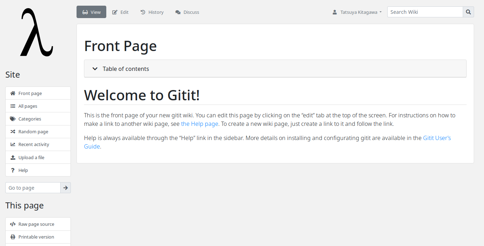Open Printable version
The height and width of the screenshot is (246, 484).
(38, 237)
